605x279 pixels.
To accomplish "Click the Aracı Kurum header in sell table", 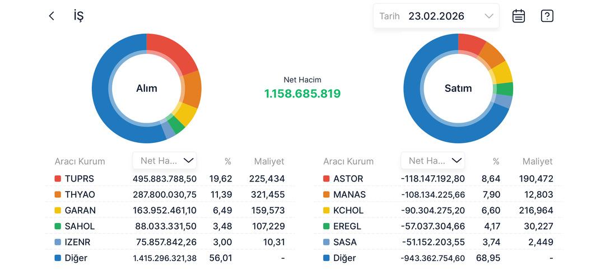I will [x=348, y=161].
